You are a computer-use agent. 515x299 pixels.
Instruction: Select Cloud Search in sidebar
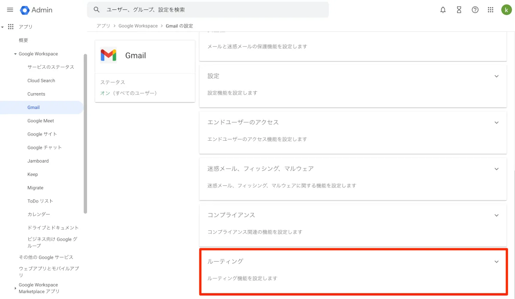[41, 81]
